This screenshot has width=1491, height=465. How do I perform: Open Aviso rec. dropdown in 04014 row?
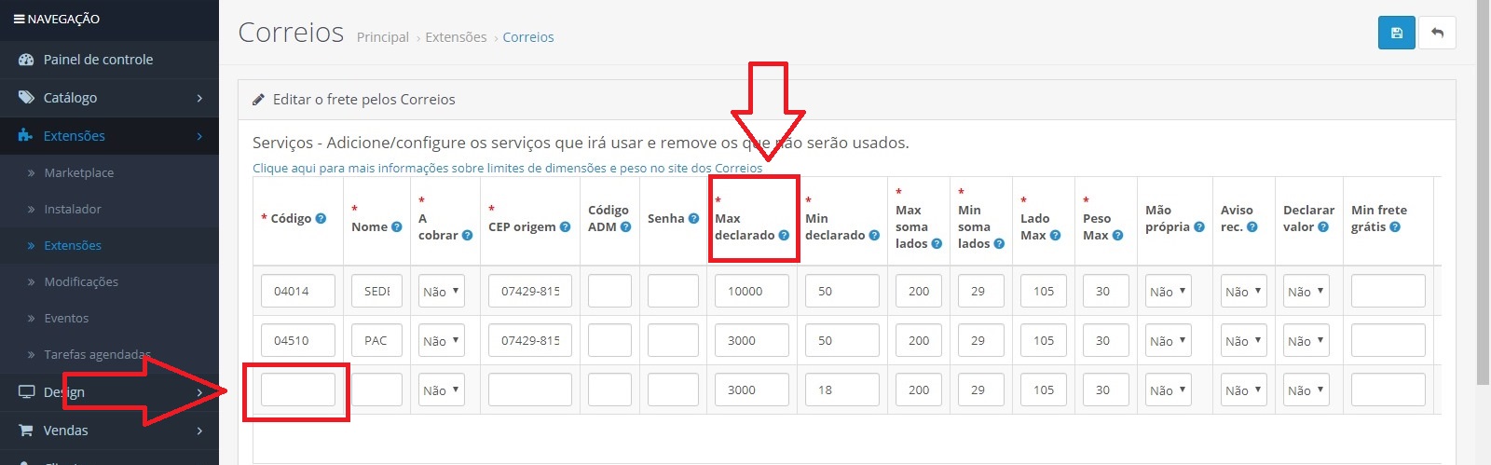point(1244,291)
